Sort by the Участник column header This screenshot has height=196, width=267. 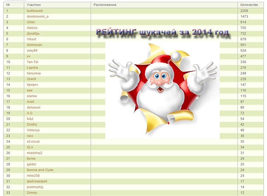(34, 5)
